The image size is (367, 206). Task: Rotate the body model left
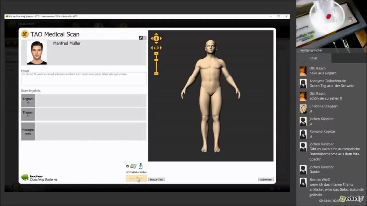coord(152,48)
